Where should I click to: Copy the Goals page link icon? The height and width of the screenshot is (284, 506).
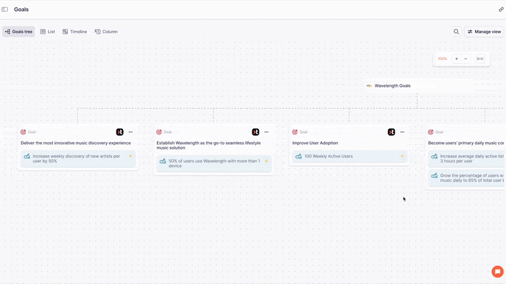click(501, 9)
